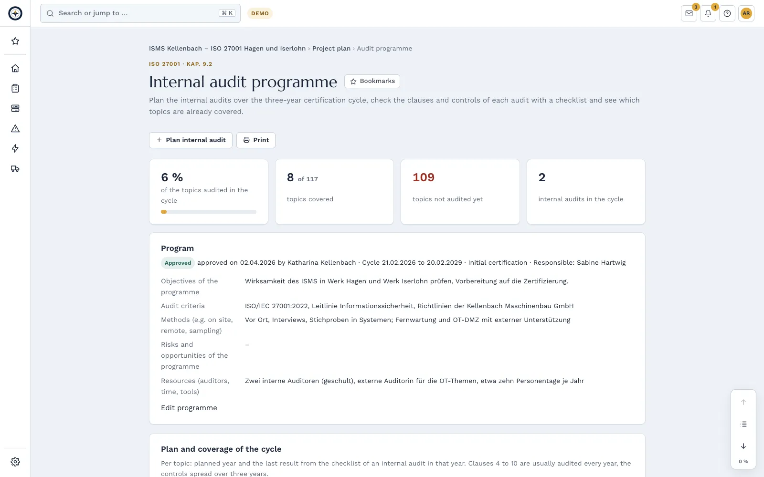Click the 'Resources (auditors, time, tools)' label
Screen dimensions: 764x477
pos(195,386)
